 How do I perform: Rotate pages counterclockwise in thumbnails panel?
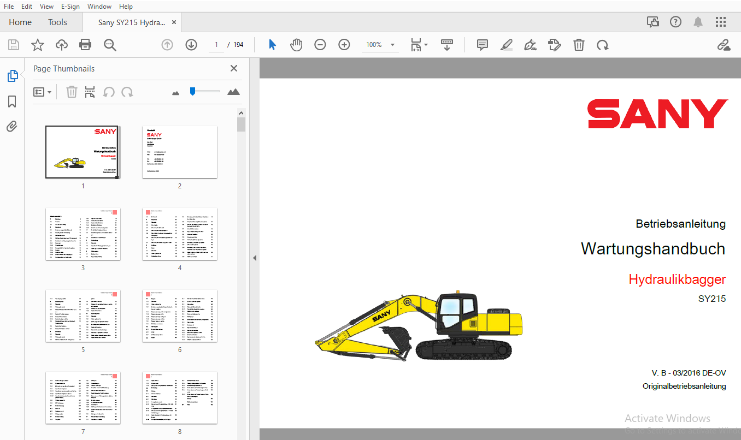pyautogui.click(x=109, y=92)
